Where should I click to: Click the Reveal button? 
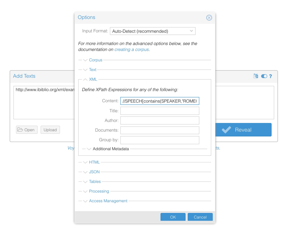point(243,129)
